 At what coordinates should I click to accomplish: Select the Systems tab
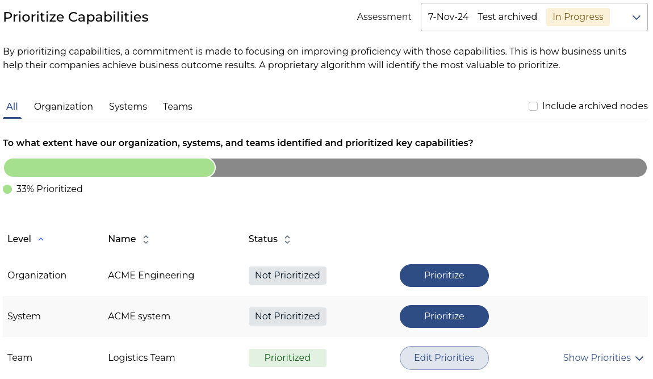tap(128, 106)
